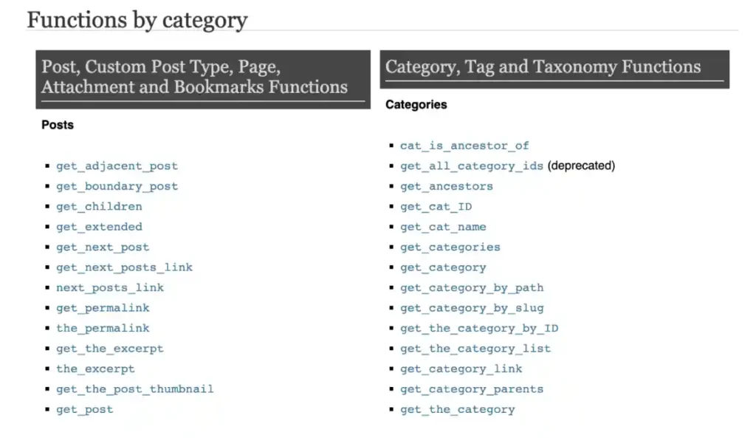Click the get_children link
Image resolution: width=756 pixels, height=438 pixels.
tap(98, 206)
